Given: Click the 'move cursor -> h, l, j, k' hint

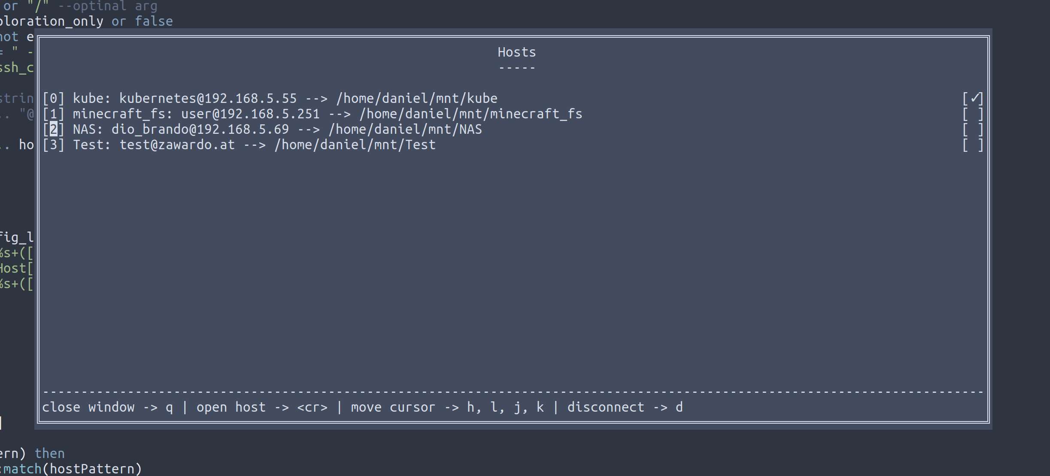Looking at the screenshot, I should (x=447, y=407).
